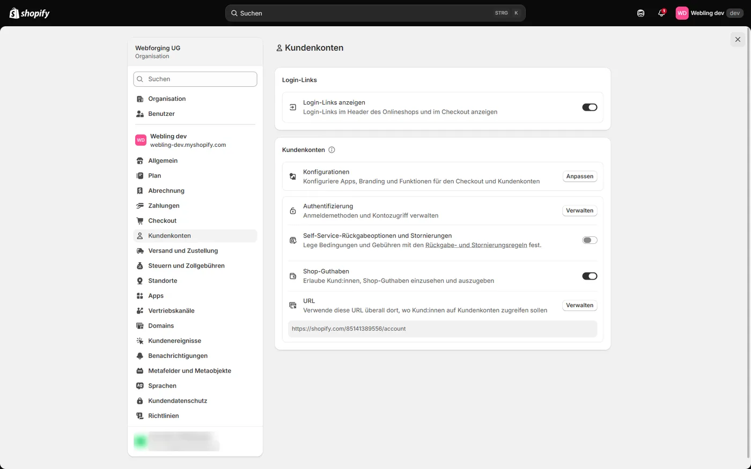Click the shopify.com account URL field

tap(443, 329)
